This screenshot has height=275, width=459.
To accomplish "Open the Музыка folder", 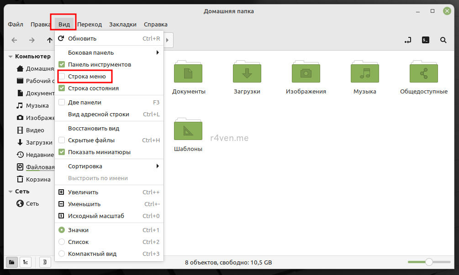I will click(364, 73).
